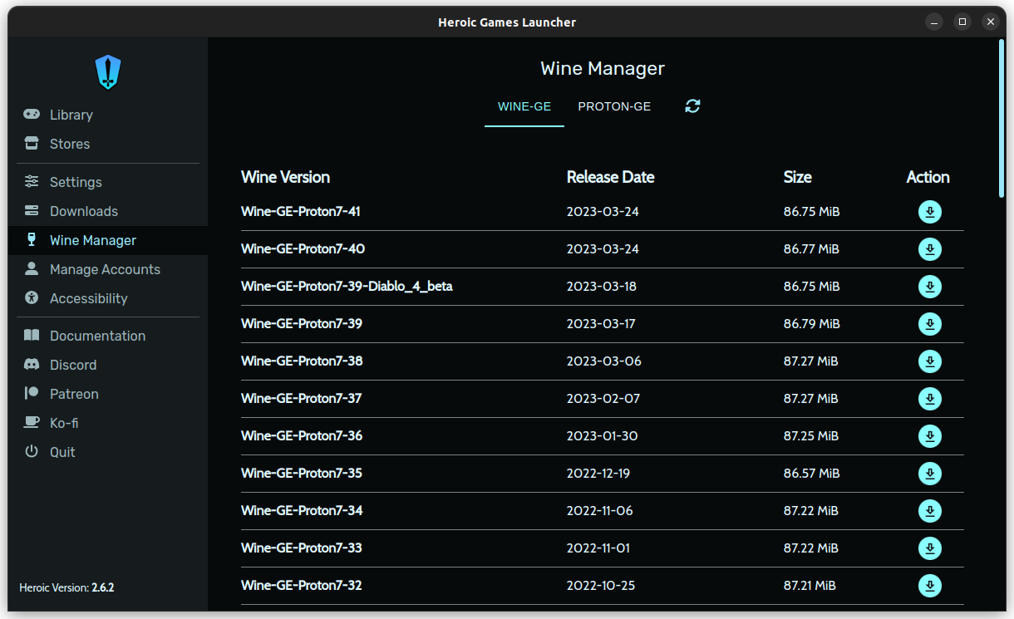Select Wine Manager in sidebar
Viewport: 1014px width, 619px height.
[108, 240]
